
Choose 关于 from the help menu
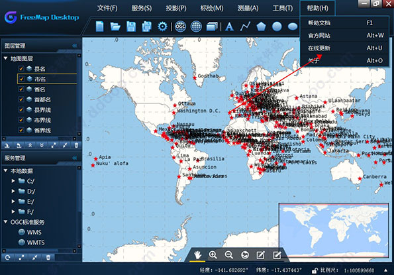[x=344, y=60]
